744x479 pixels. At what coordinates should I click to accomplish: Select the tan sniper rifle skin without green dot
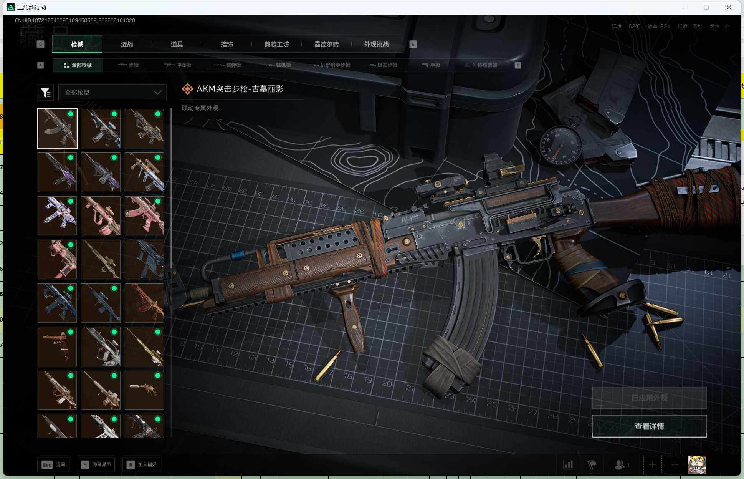click(x=101, y=259)
